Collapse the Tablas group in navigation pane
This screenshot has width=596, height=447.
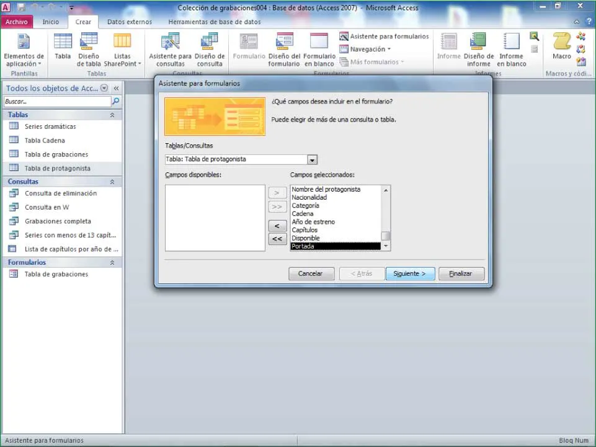point(112,115)
